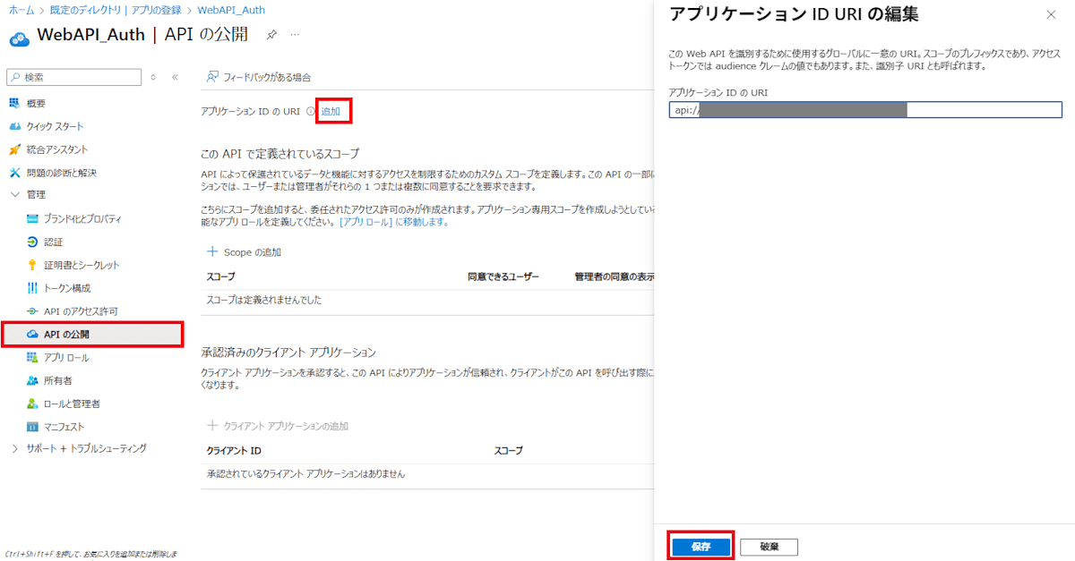1075x561 pixels.
Task: Click the 保存 button
Action: pyautogui.click(x=701, y=547)
